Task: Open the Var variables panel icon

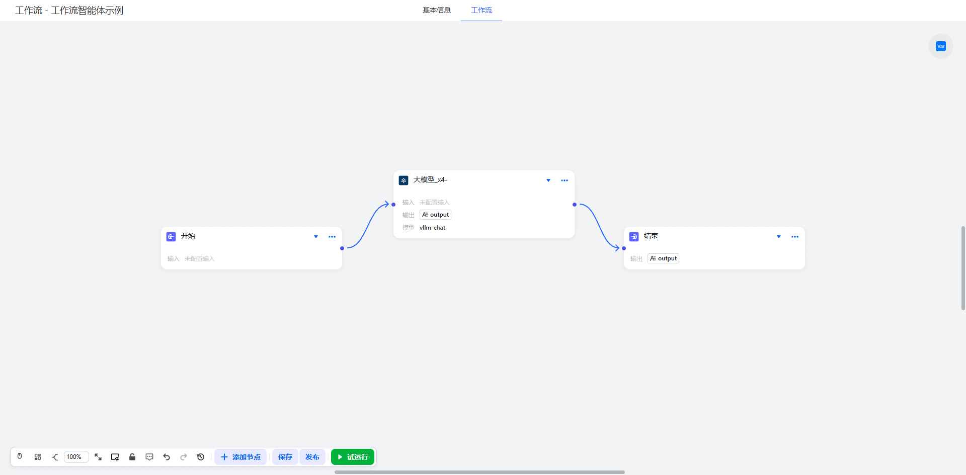Action: coord(940,46)
